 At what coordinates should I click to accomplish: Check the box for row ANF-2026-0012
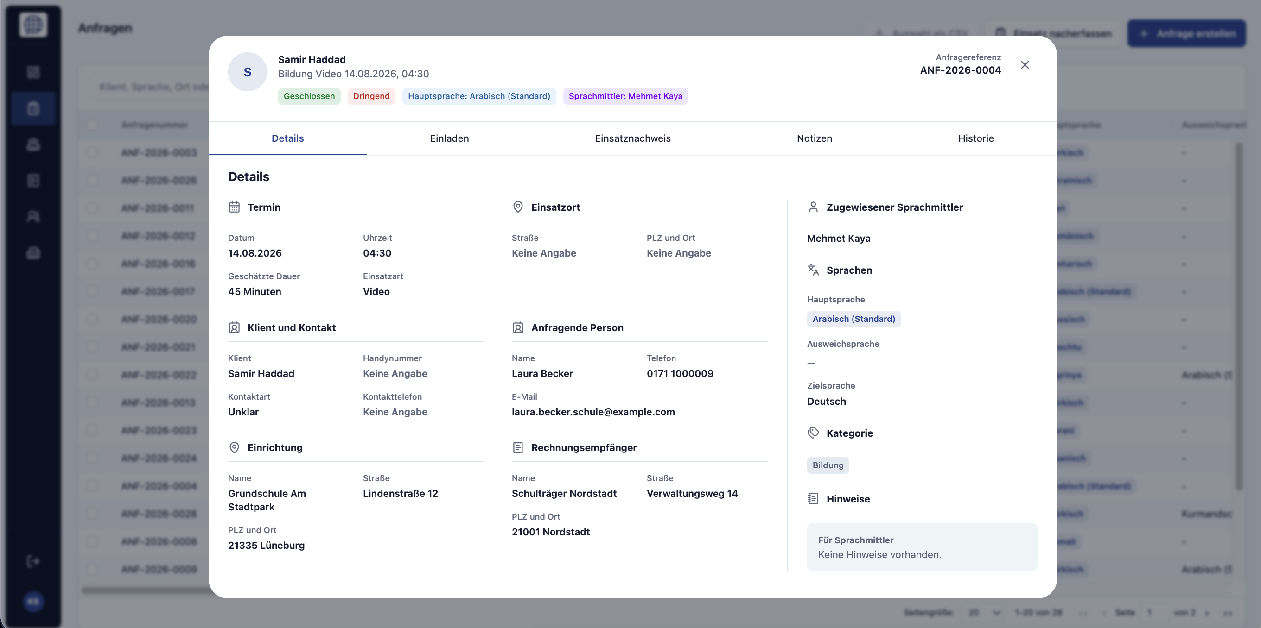point(92,236)
